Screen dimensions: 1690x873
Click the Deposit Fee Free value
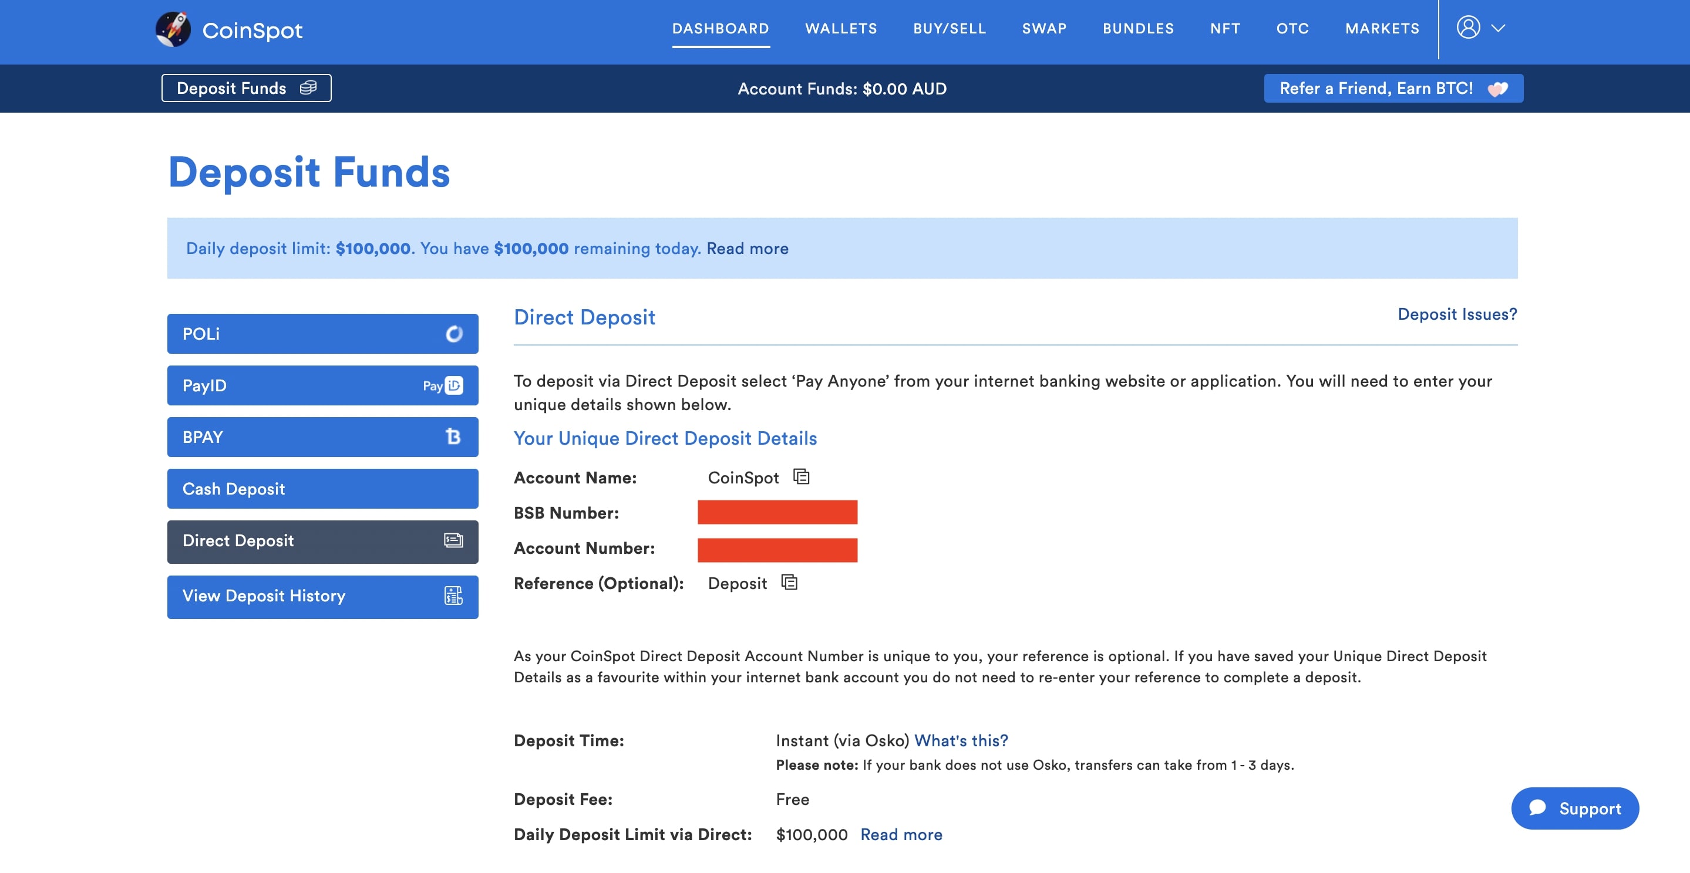[793, 799]
